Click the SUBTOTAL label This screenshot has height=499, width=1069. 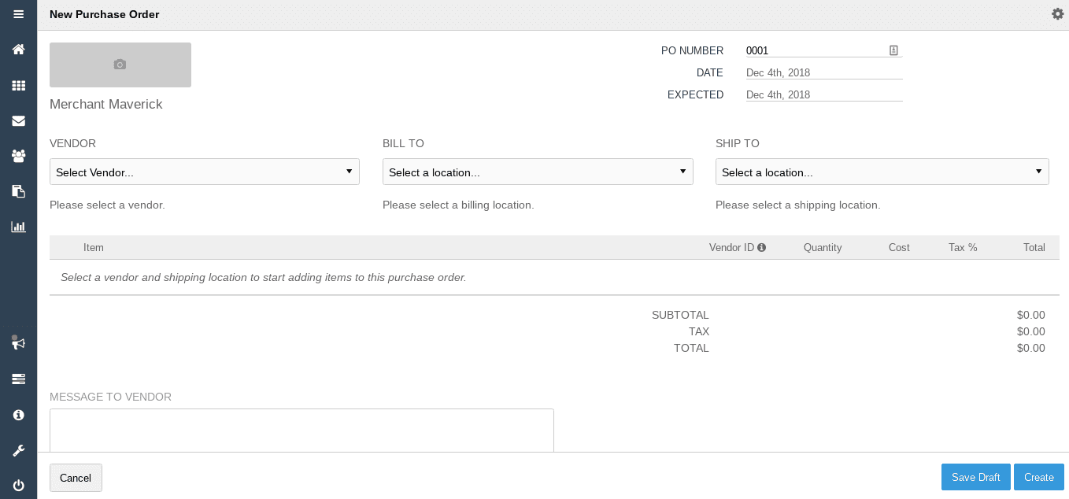coord(680,315)
